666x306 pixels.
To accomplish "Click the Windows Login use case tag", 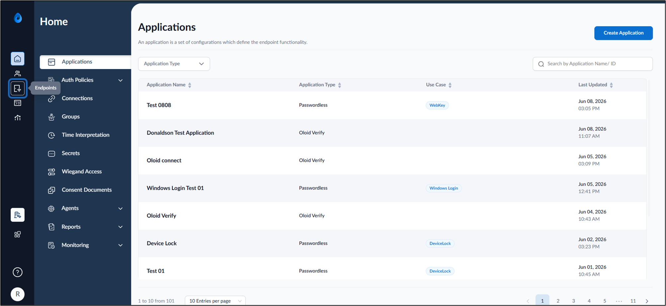I will tap(444, 188).
